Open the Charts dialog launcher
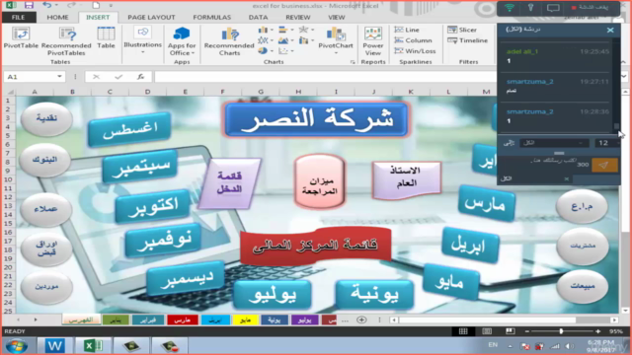This screenshot has width=632, height=355. click(x=353, y=62)
